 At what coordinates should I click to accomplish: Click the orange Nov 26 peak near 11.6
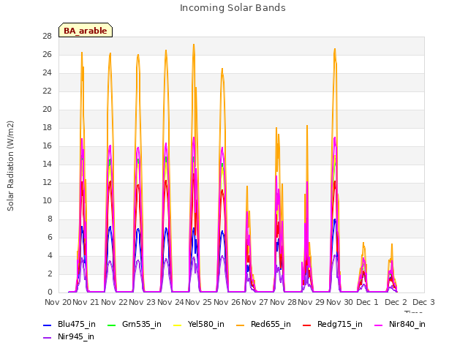pyautogui.click(x=247, y=187)
